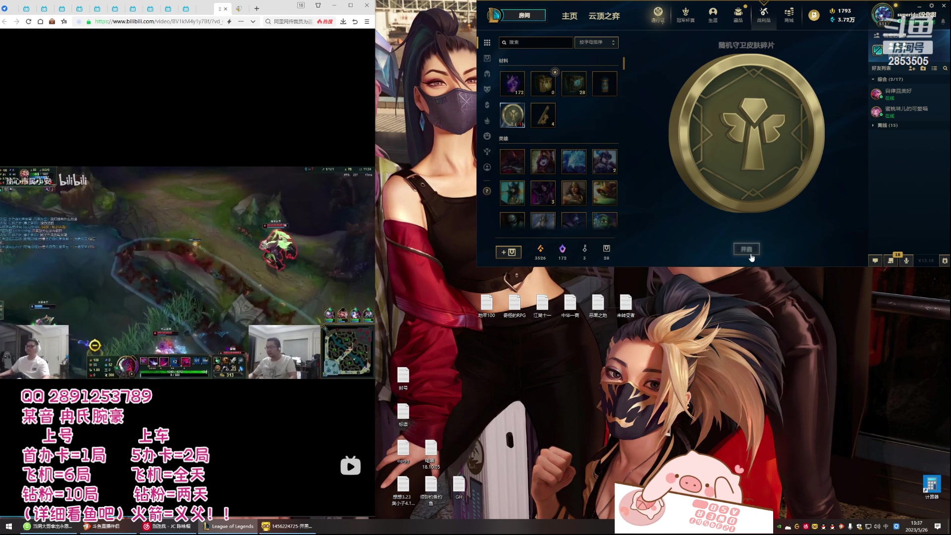Open the 藏品 collection icon
This screenshot has width=951, height=535.
tap(738, 14)
